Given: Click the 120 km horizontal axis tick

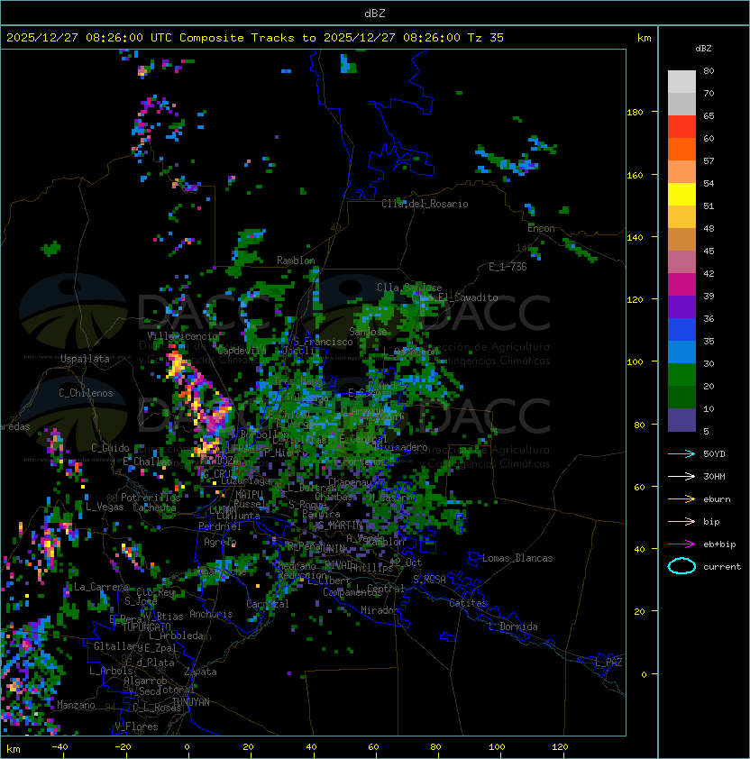Looking at the screenshot, I should point(560,747).
